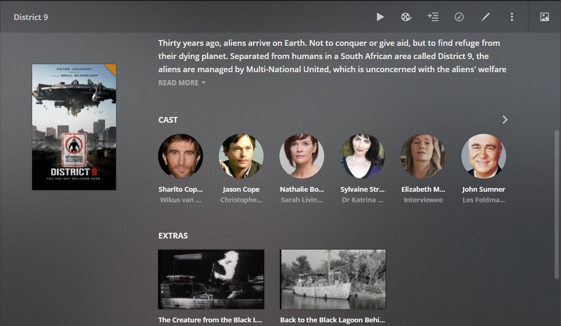Click the 'Les Feldma...' role text
The image size is (561, 326).
coord(484,200)
